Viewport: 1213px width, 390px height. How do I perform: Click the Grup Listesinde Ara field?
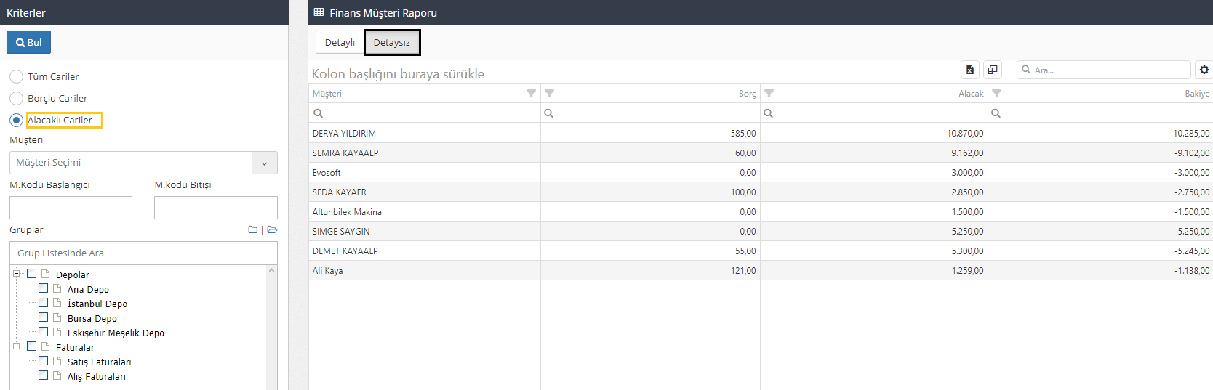pyautogui.click(x=143, y=253)
